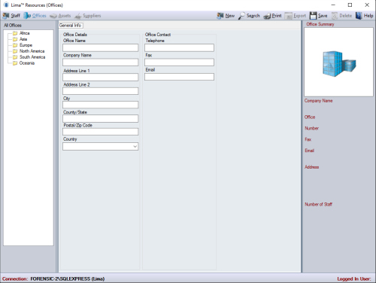The image size is (376, 283).
Task: Click the Email input field
Action: (179, 77)
